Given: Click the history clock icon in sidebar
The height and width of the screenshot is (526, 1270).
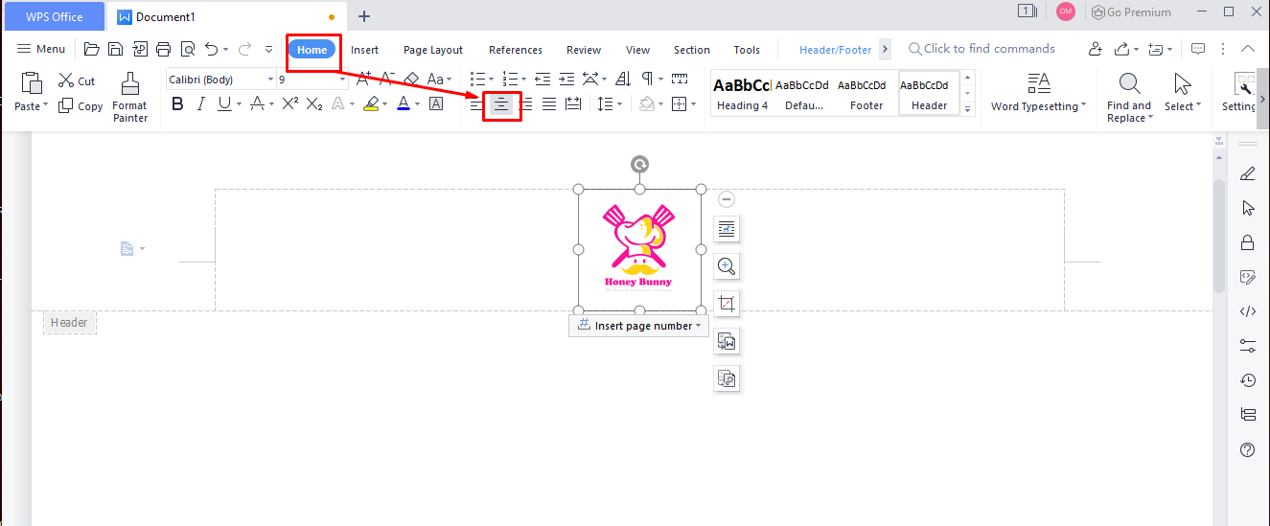Looking at the screenshot, I should [1248, 380].
